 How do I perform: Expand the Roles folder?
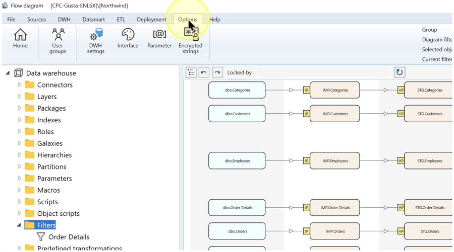19,131
